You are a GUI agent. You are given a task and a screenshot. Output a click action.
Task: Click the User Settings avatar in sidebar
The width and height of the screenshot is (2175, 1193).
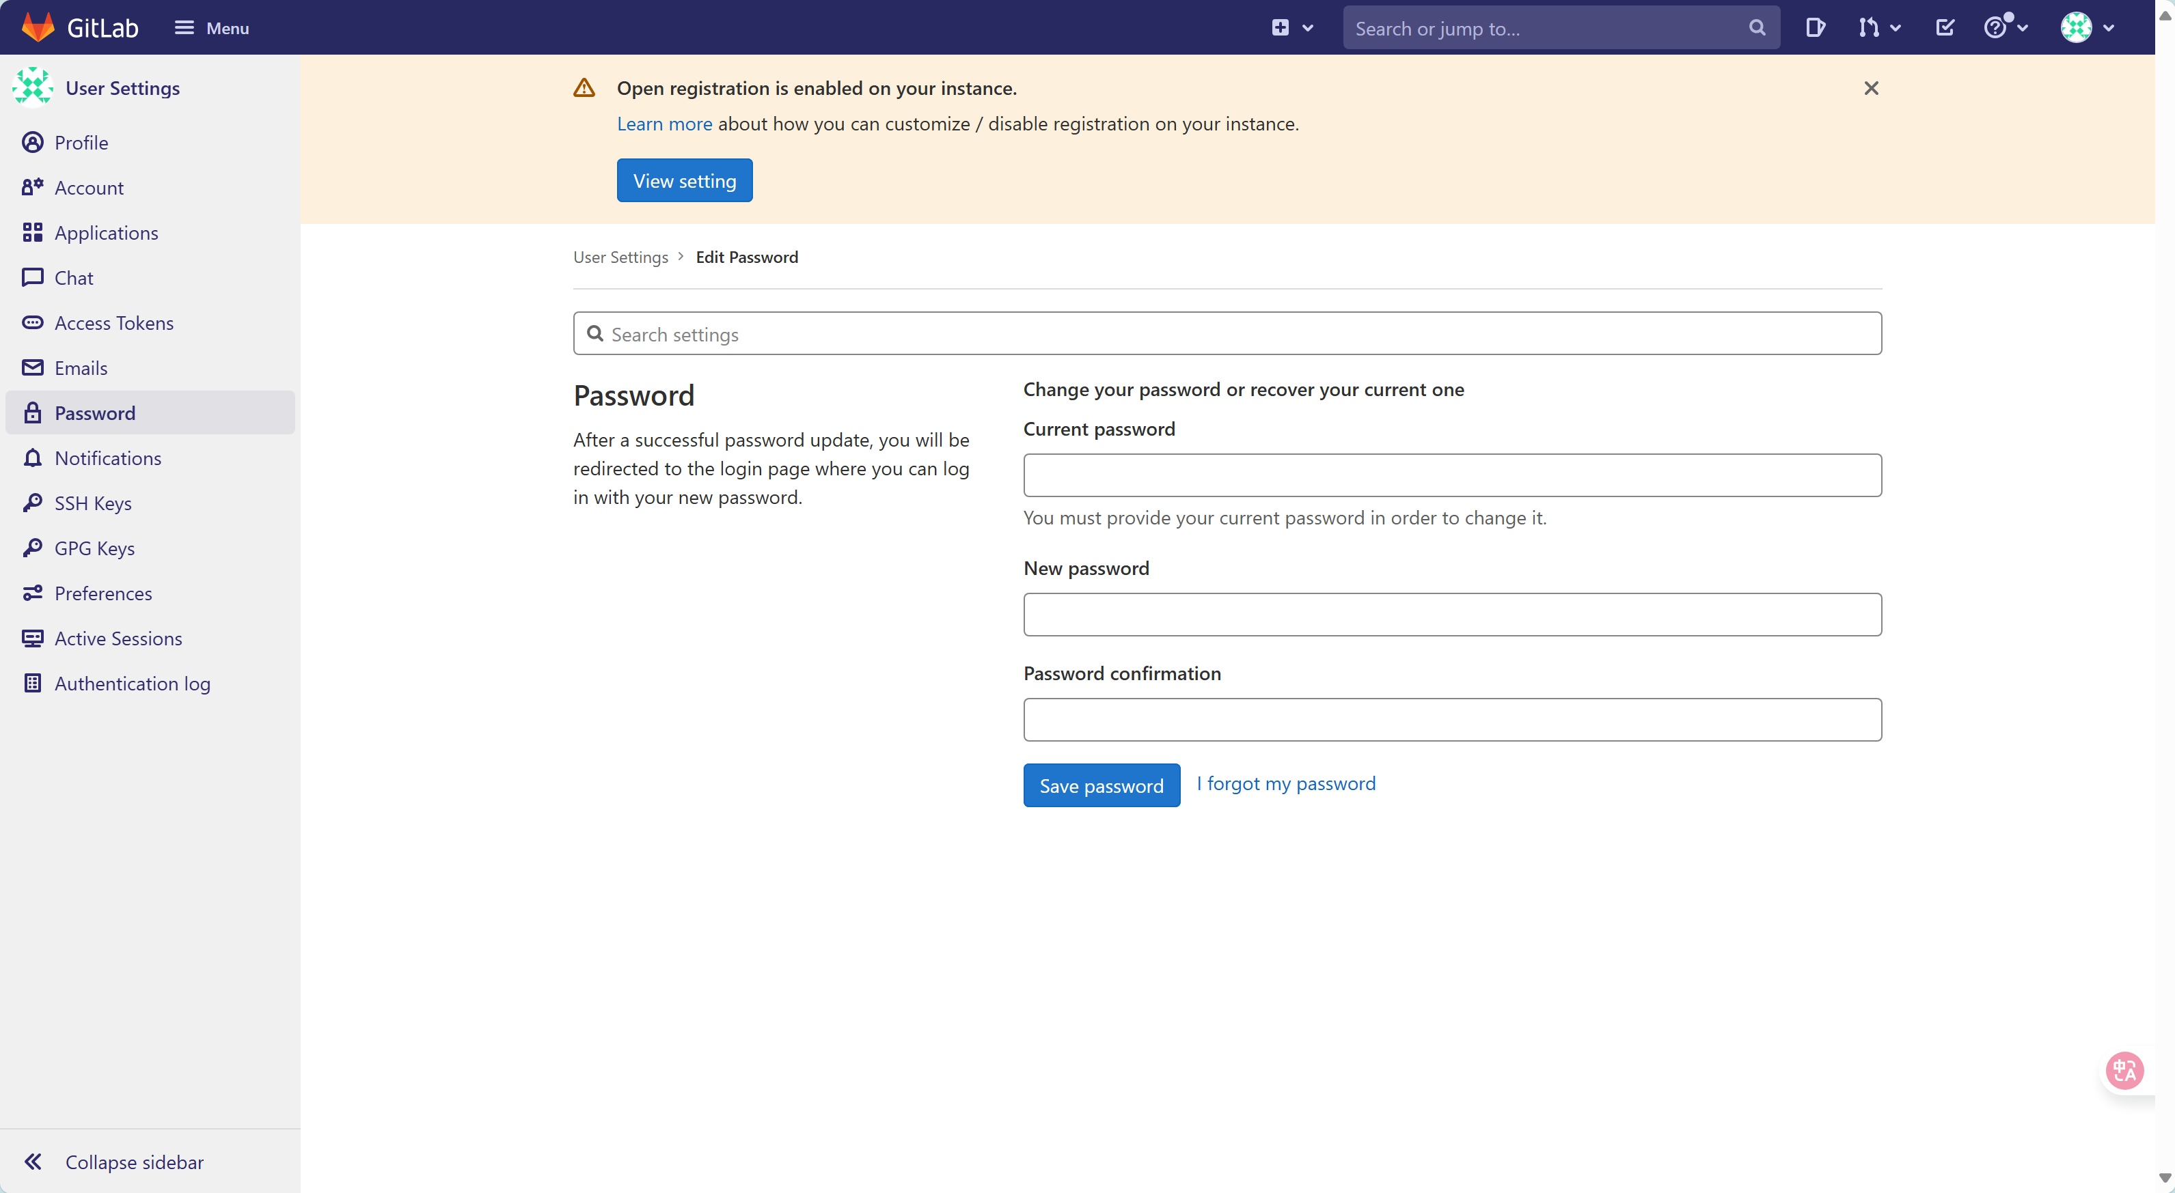33,87
